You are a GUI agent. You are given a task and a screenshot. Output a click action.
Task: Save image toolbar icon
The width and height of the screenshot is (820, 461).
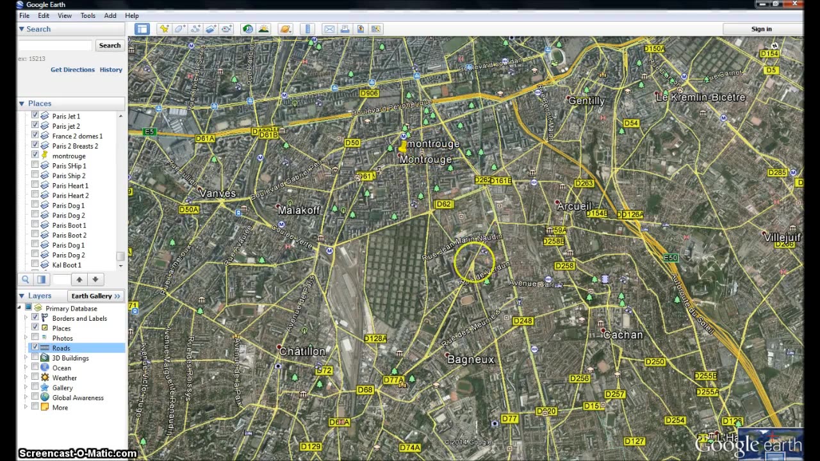(361, 29)
